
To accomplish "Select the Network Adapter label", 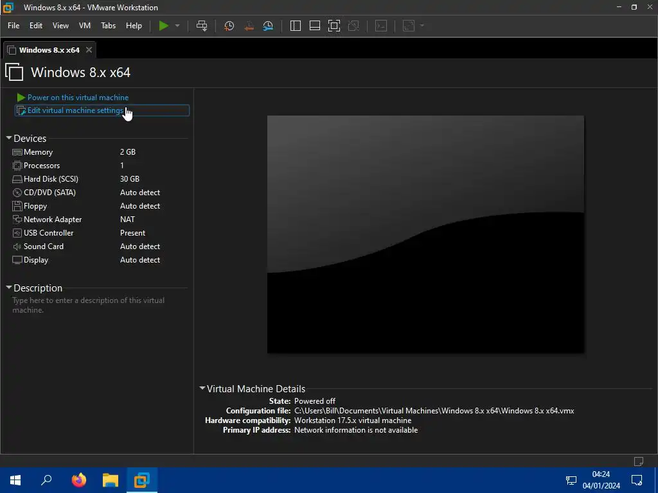I will pyautogui.click(x=53, y=220).
